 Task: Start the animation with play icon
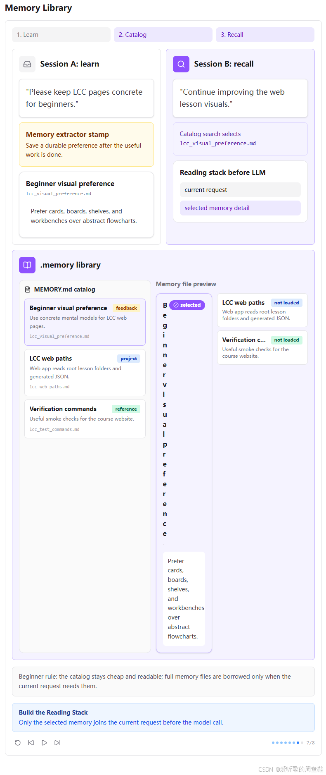coord(44,743)
